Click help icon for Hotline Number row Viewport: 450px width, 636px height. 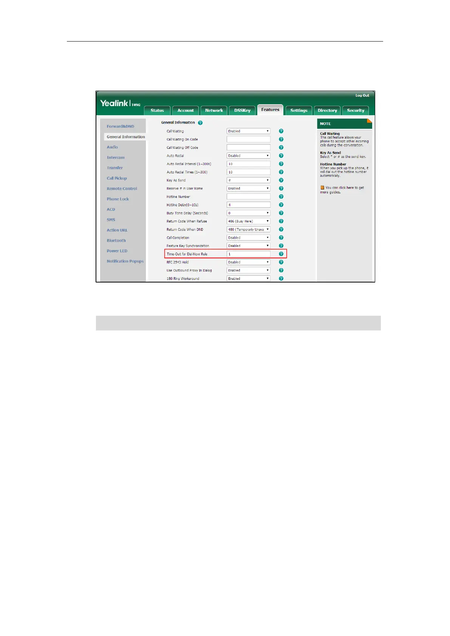(x=281, y=197)
